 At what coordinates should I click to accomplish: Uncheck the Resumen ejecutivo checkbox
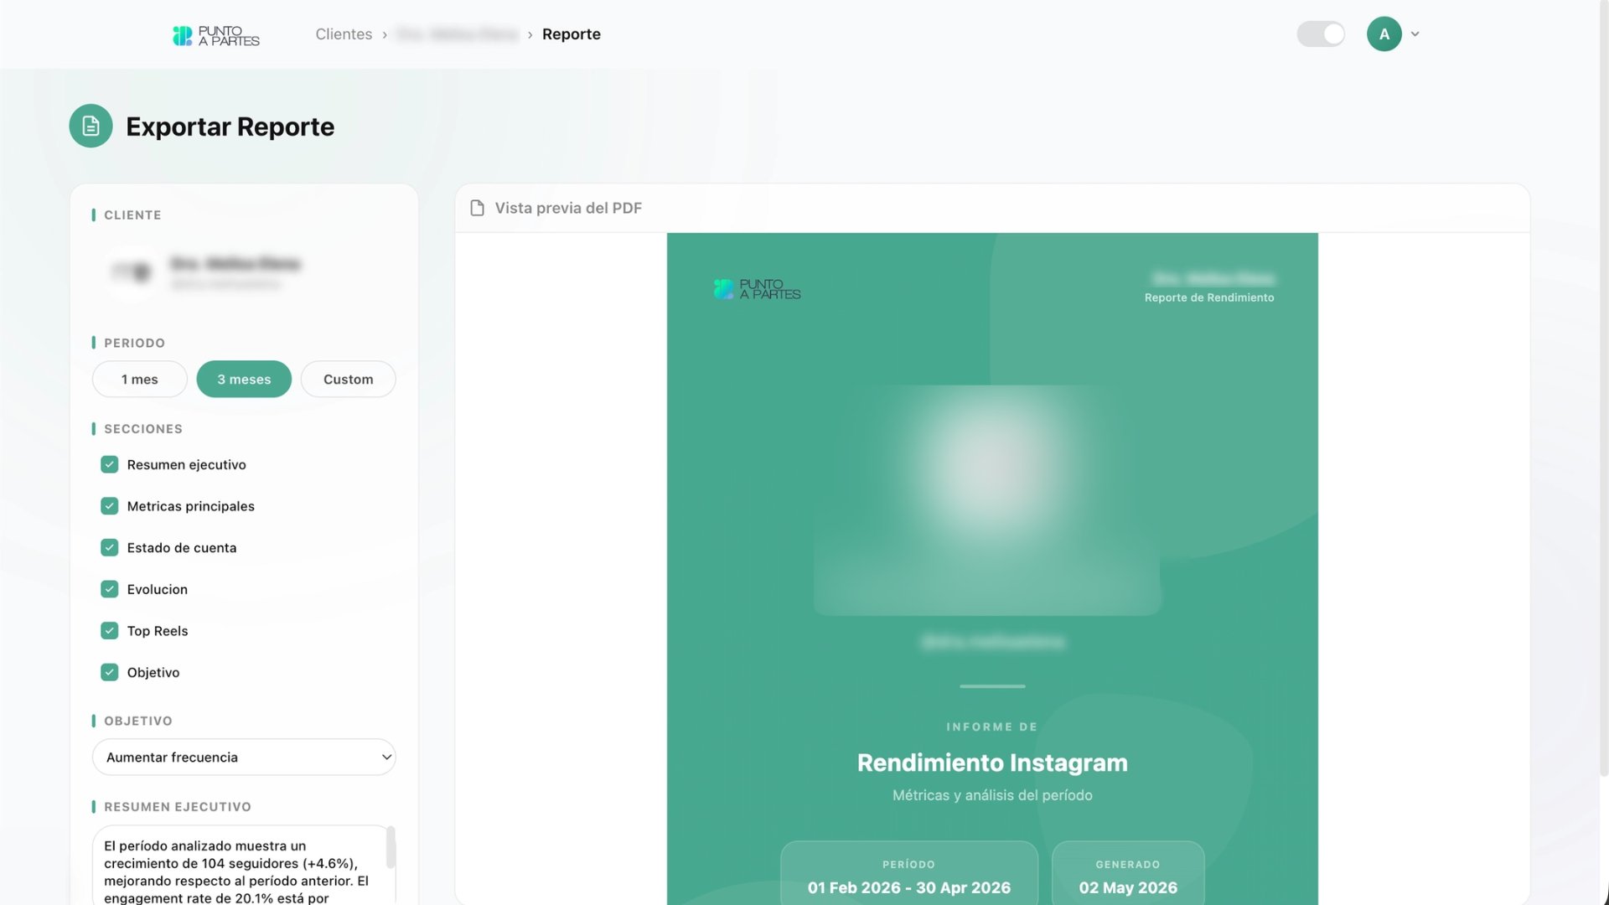coord(110,464)
